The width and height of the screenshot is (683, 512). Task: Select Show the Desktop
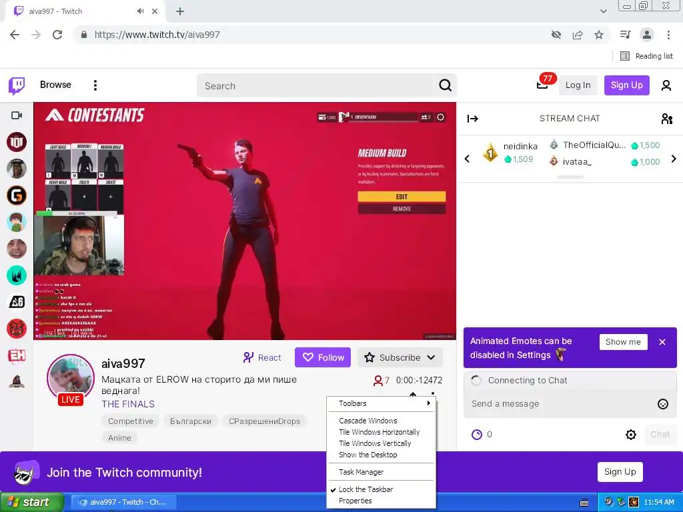pos(368,455)
